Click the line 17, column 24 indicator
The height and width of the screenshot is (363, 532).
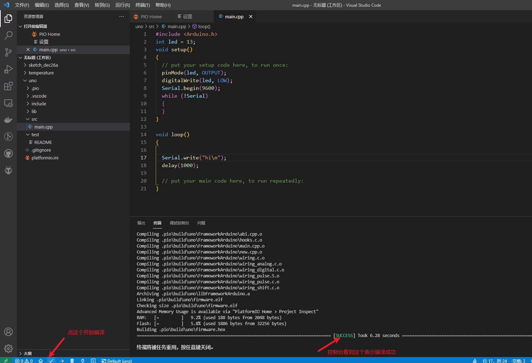click(494, 361)
